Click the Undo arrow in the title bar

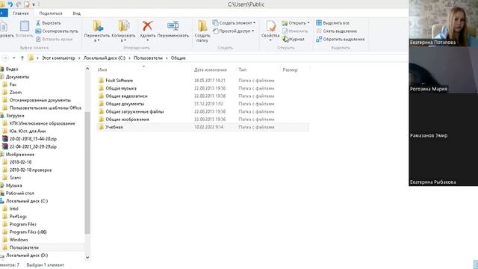tap(10, 4)
